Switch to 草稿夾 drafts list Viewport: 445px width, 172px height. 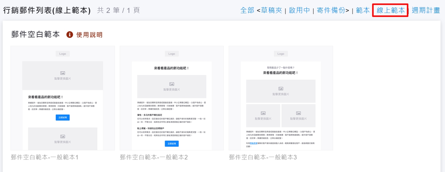271,10
